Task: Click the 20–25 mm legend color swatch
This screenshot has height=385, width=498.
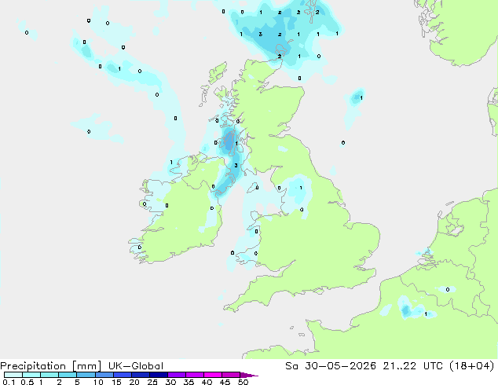Action: (140, 375)
